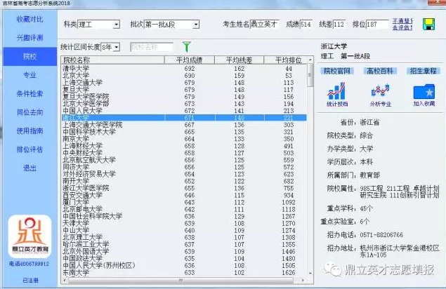Select row 东南大学

(184, 273)
